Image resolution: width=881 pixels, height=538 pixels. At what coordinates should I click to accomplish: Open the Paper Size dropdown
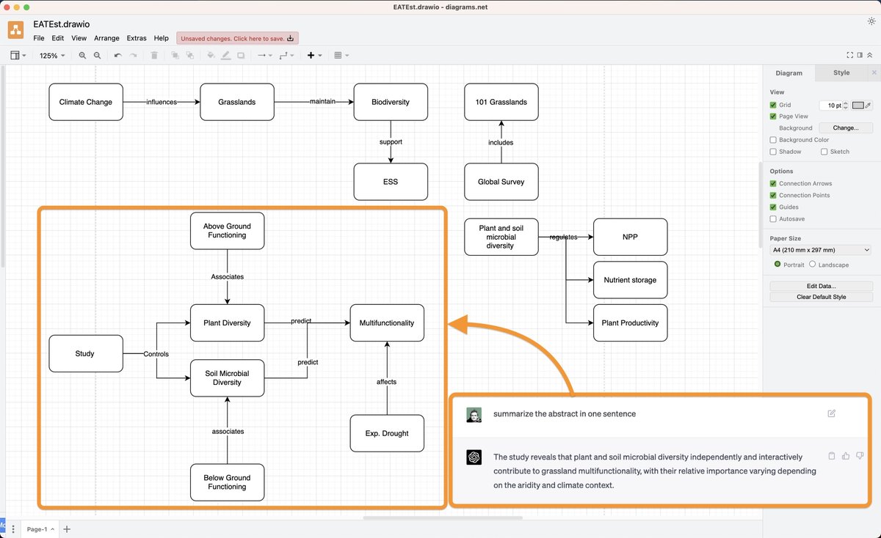click(821, 250)
